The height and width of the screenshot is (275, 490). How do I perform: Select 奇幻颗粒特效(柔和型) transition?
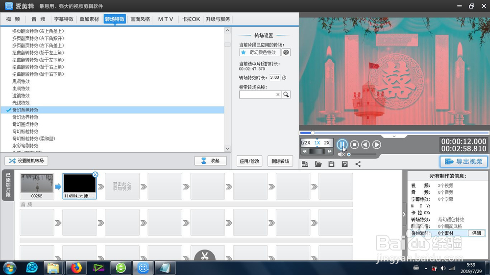click(34, 138)
